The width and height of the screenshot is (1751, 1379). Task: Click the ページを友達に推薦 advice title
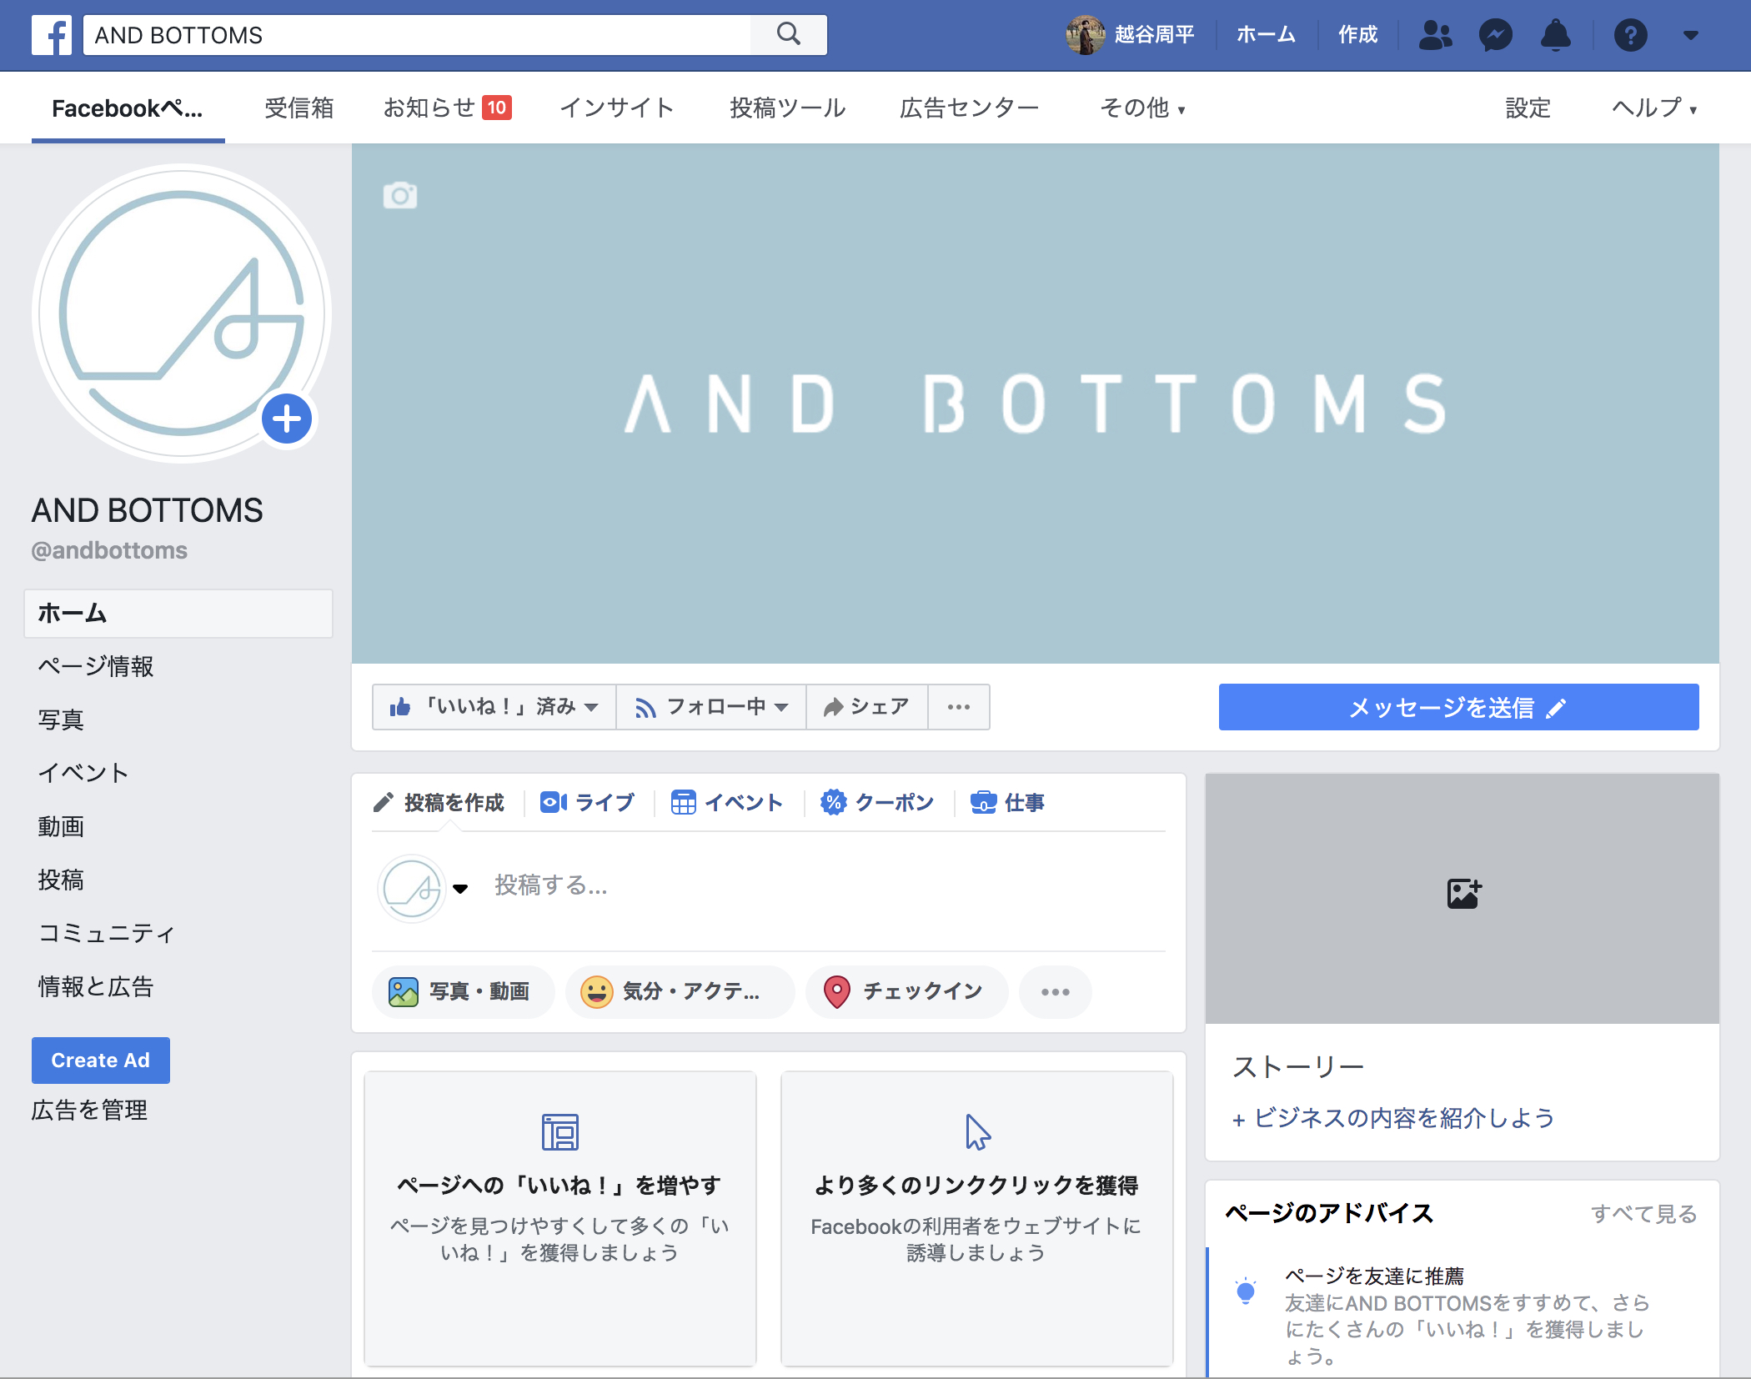click(1374, 1276)
